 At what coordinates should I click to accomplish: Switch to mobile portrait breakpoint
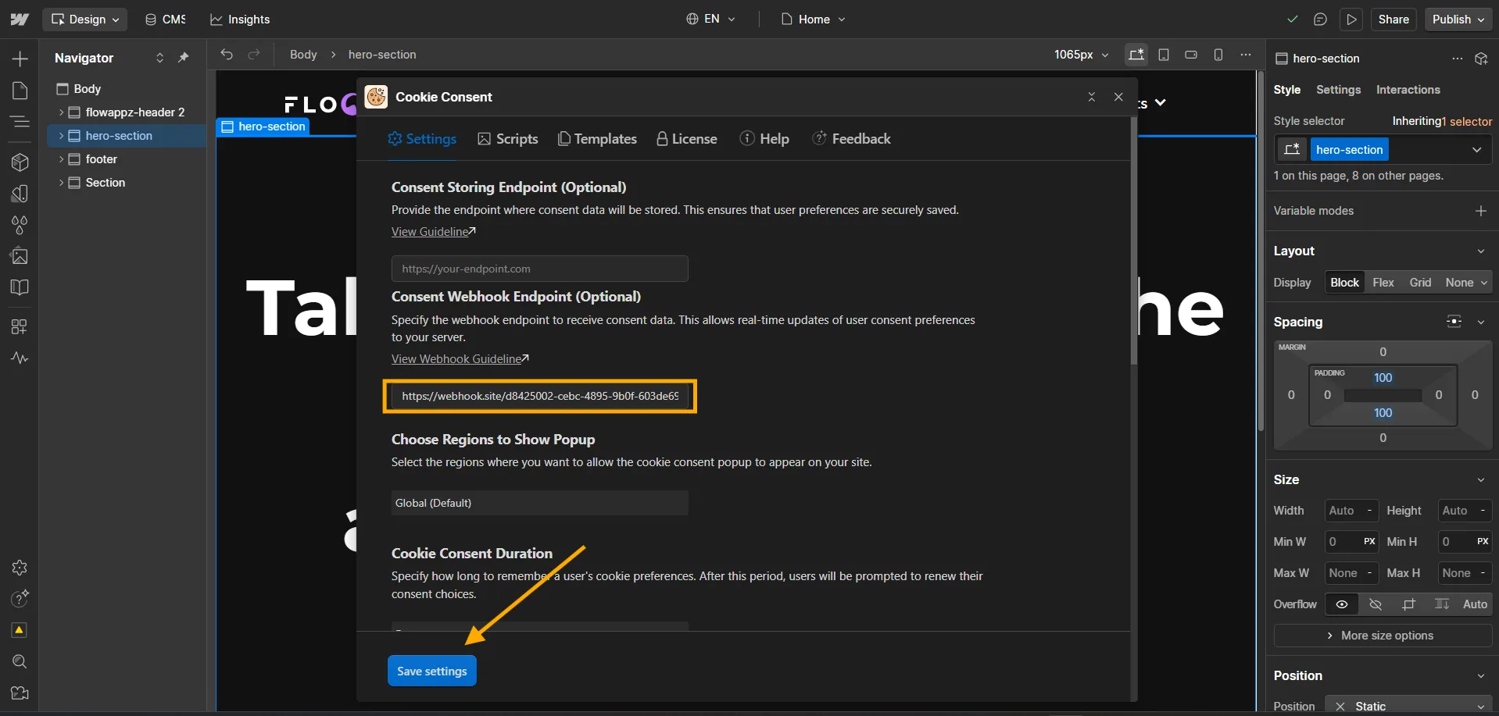[1218, 55]
